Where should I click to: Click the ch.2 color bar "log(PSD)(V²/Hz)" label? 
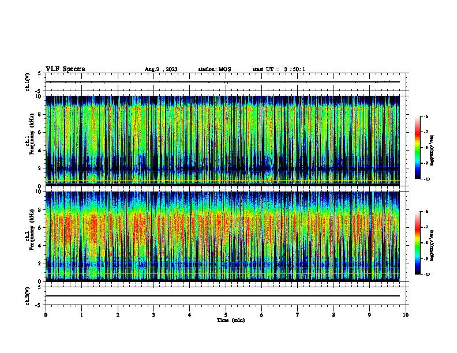coord(432,245)
